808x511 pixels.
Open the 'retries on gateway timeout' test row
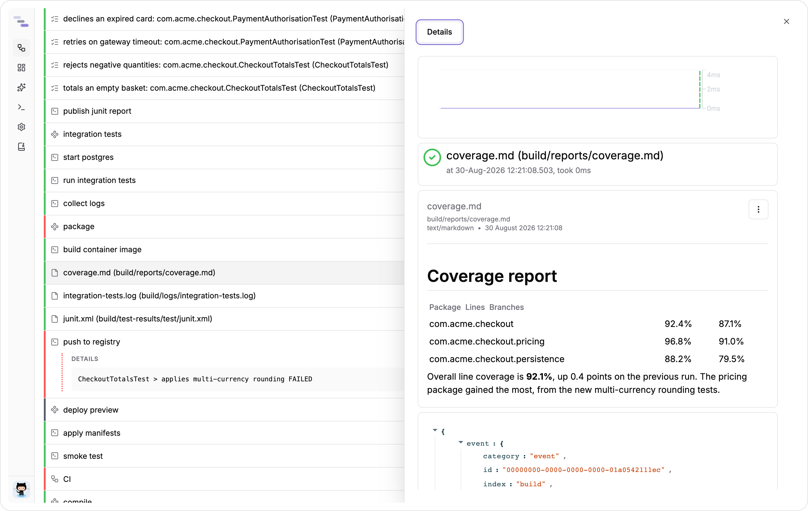point(225,42)
